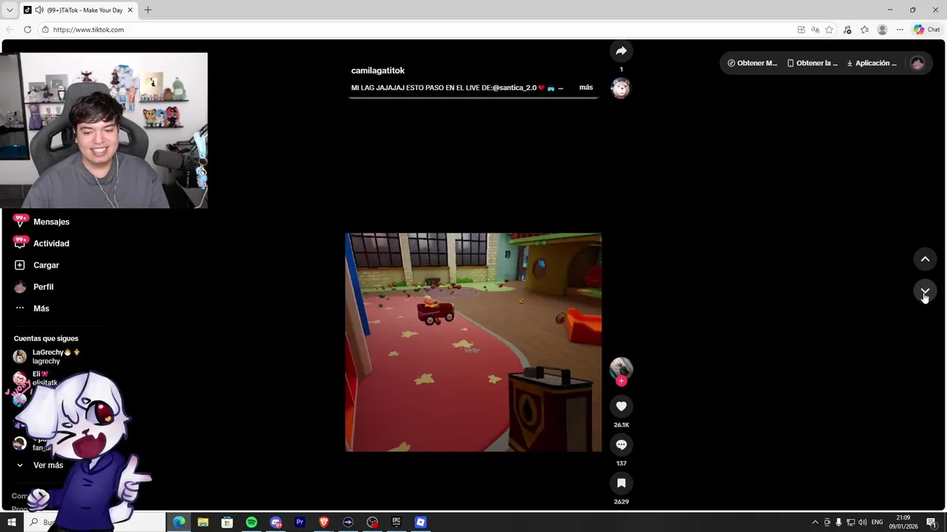Open File Explorer from the taskbar
Image resolution: width=947 pixels, height=532 pixels.
coord(203,522)
